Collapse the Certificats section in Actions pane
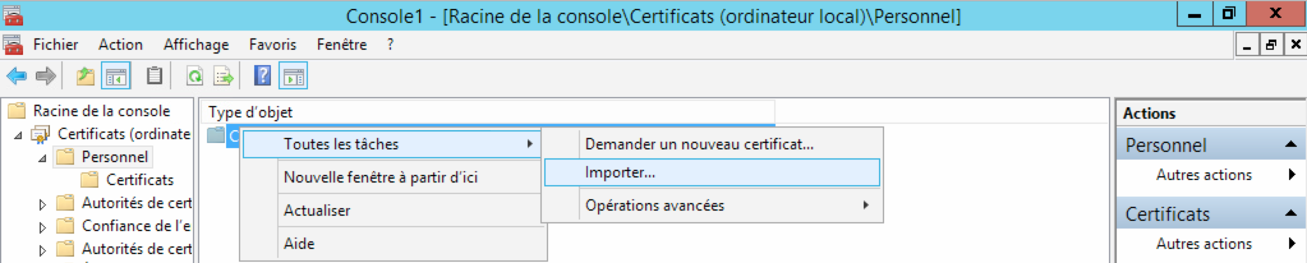1307x263 pixels. coord(1290,214)
